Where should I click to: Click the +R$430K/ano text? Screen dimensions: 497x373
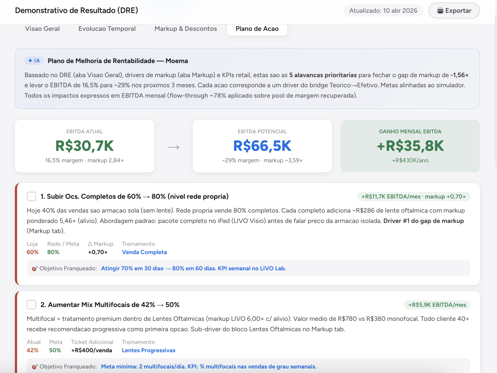click(410, 160)
